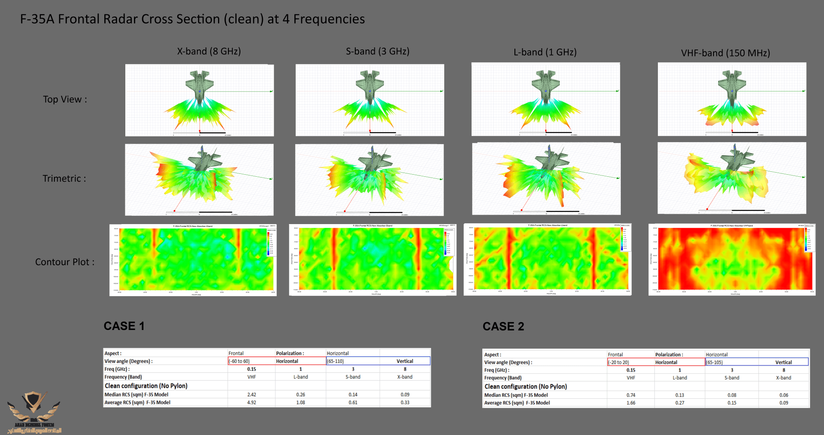Select the (-20 to 20) view angle cell
The image size is (824, 435).
[x=631, y=362]
